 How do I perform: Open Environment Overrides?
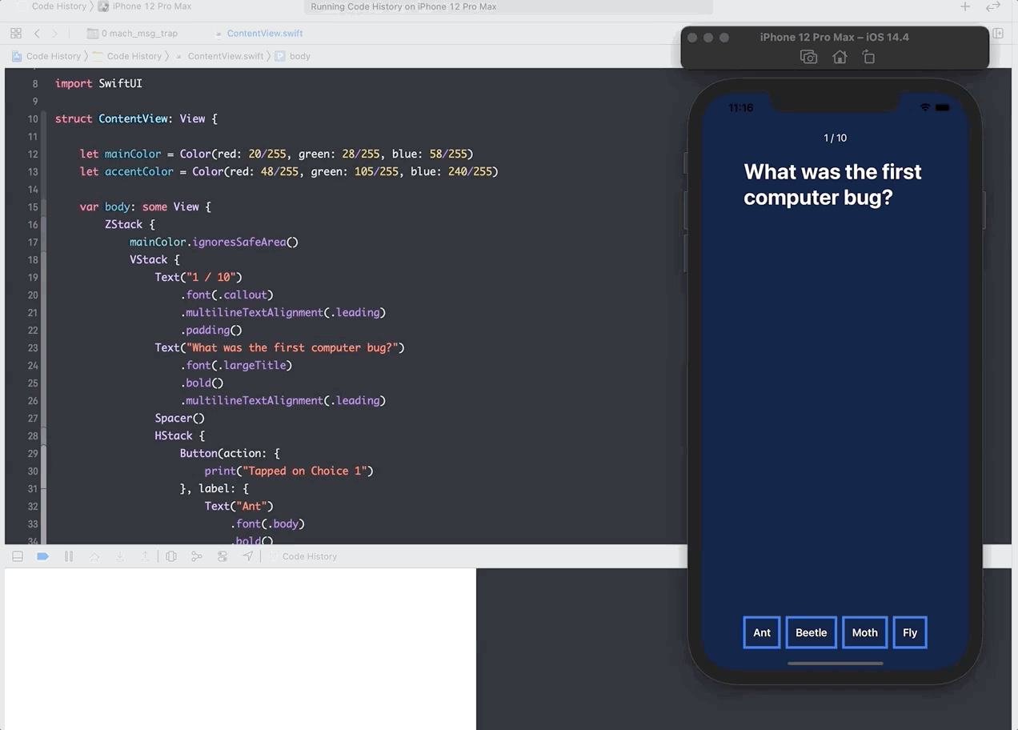click(222, 556)
